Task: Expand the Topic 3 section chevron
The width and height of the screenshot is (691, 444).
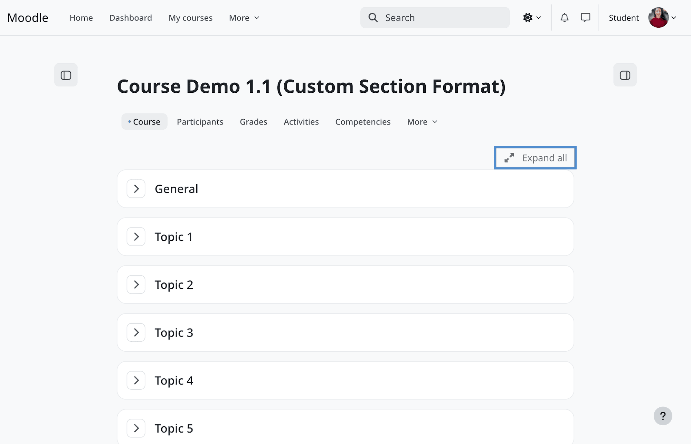Action: pyautogui.click(x=136, y=333)
